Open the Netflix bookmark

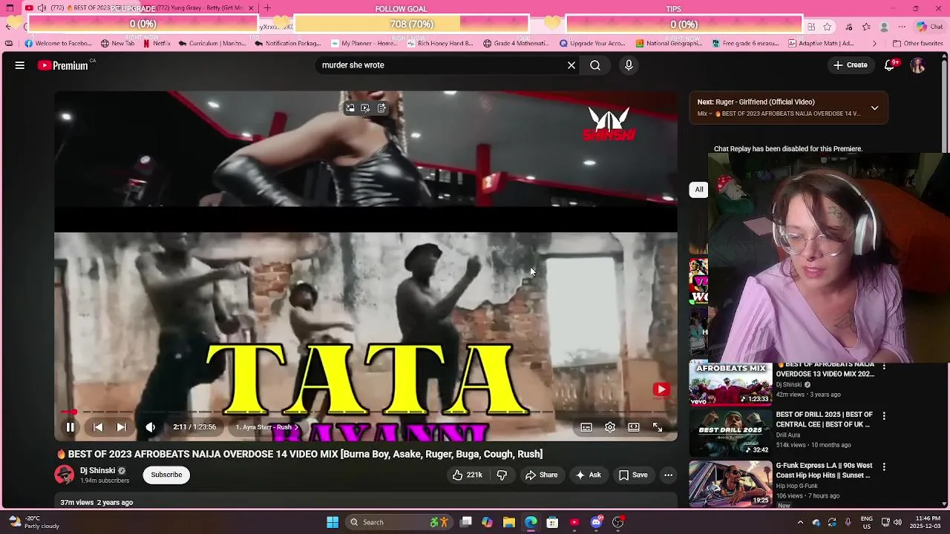[x=157, y=44]
